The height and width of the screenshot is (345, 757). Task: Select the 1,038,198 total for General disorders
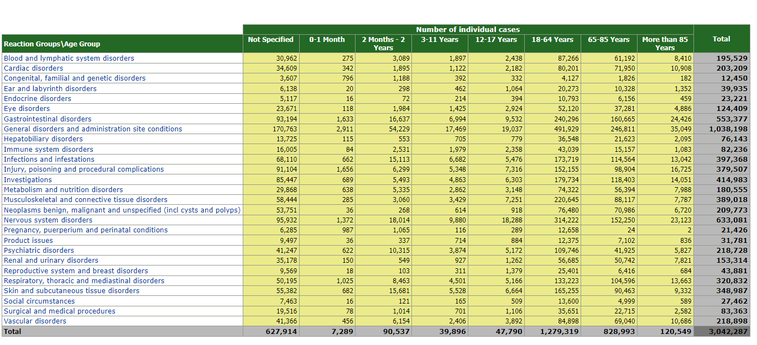(724, 129)
